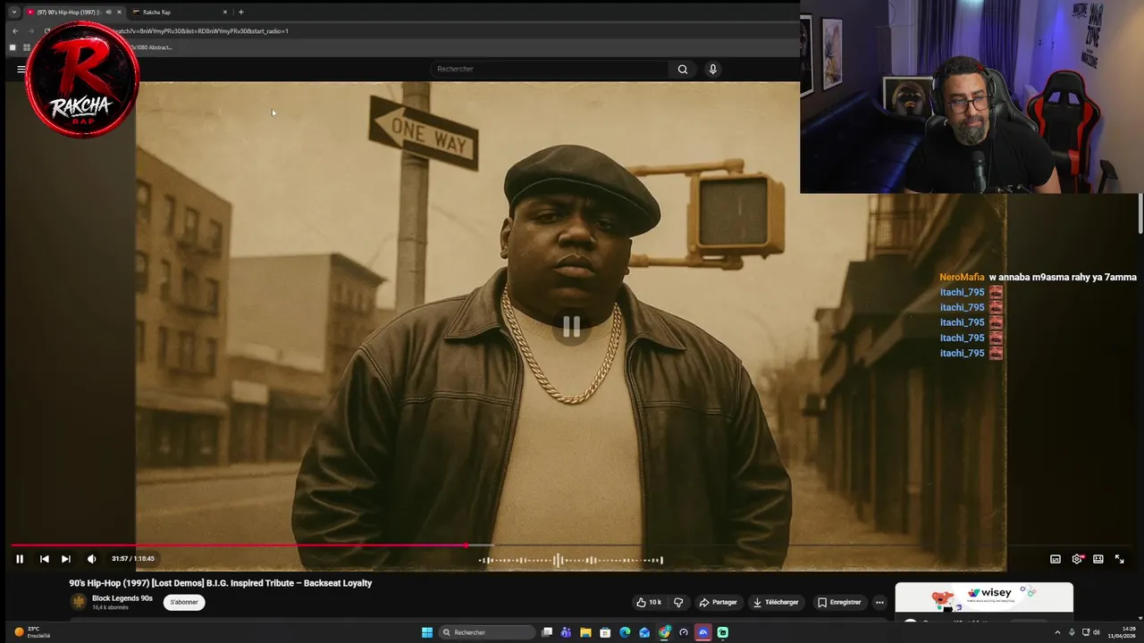The image size is (1144, 643).
Task: Open File Explorer from the taskbar
Action: [x=585, y=632]
